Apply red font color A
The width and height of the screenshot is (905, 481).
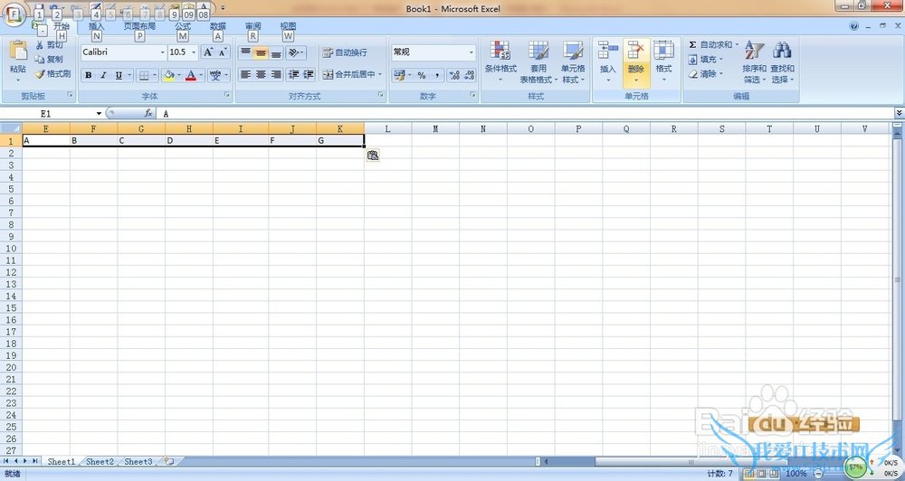[x=191, y=75]
